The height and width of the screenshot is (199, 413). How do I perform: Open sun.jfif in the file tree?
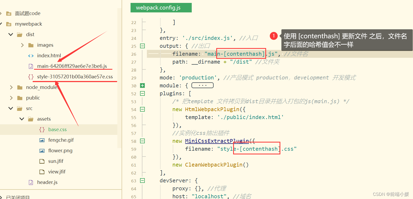coord(56,161)
